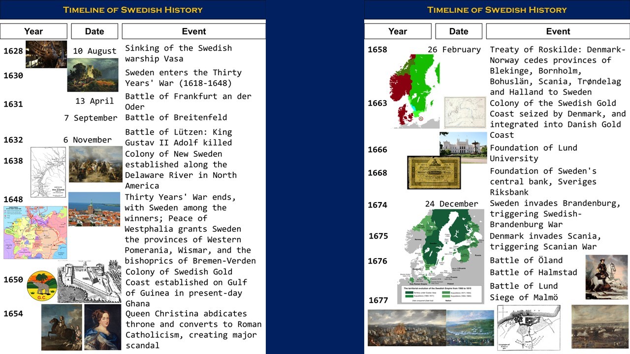
Task: Click the 1654 year label
Action: click(x=13, y=314)
